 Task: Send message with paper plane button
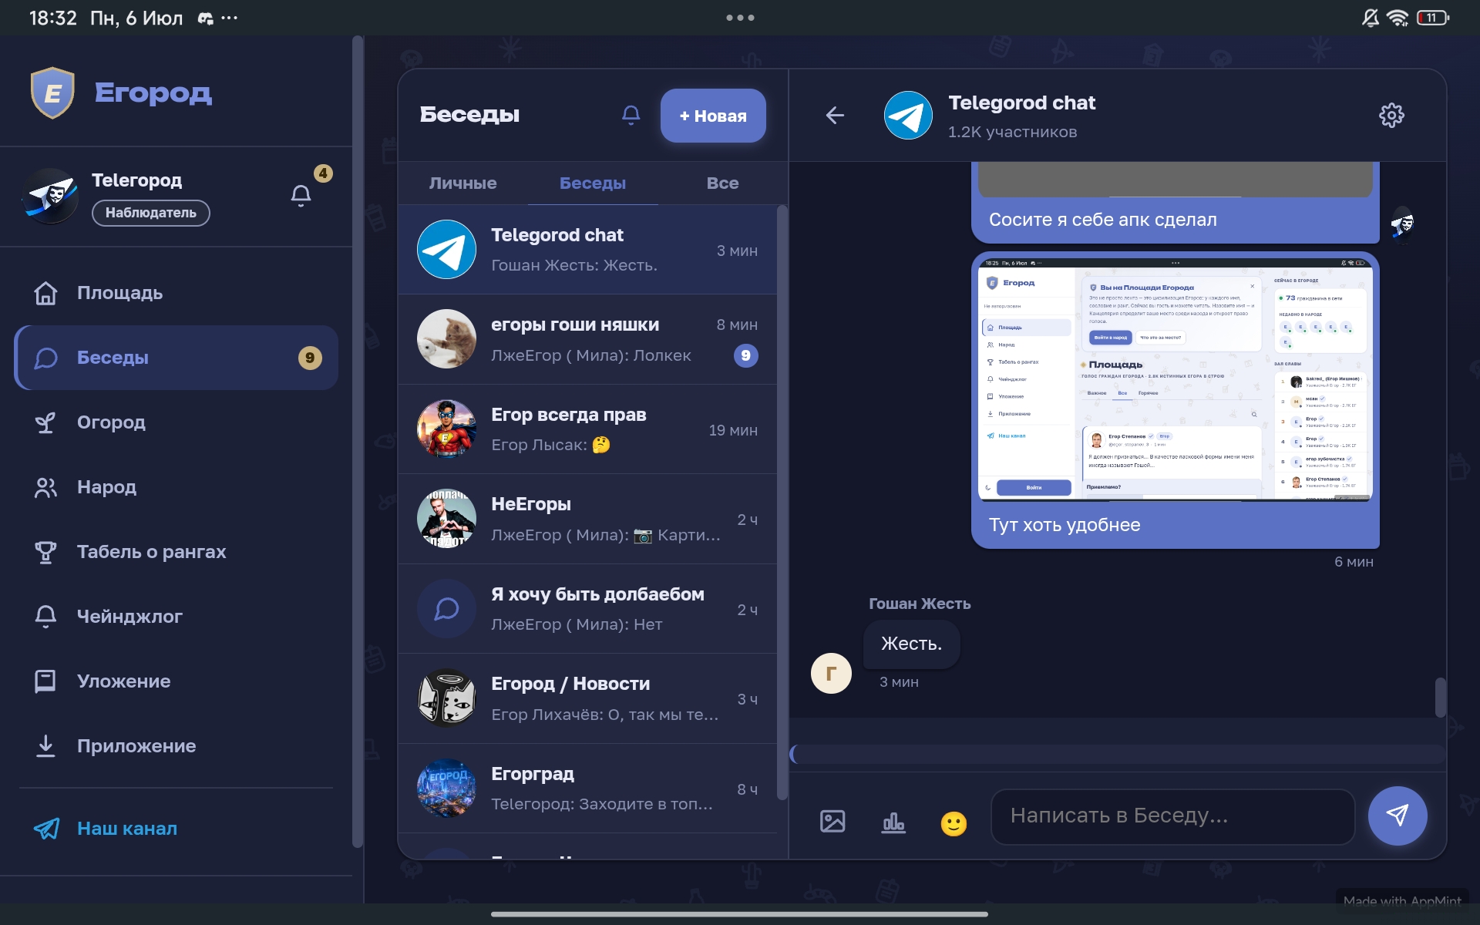click(1398, 816)
